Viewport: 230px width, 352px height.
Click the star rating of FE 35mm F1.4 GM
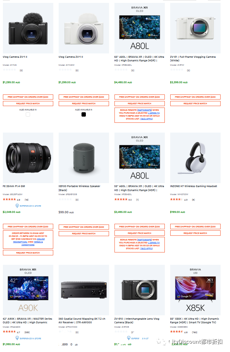click(x=9, y=199)
